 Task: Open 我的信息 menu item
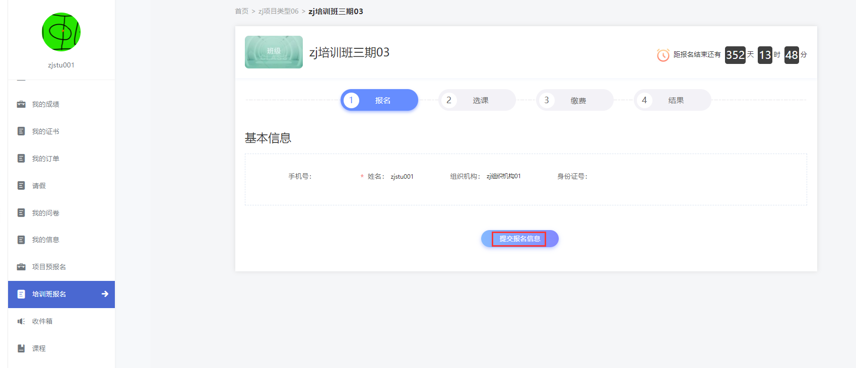pyautogui.click(x=61, y=240)
